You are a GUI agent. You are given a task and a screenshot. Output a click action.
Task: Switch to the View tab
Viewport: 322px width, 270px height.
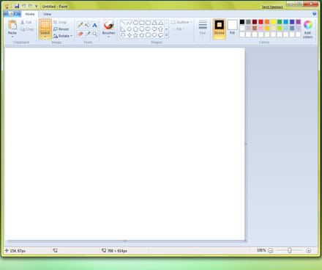[x=47, y=14]
